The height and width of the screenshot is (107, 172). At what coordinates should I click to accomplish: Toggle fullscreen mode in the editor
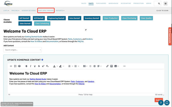[x=15, y=66]
